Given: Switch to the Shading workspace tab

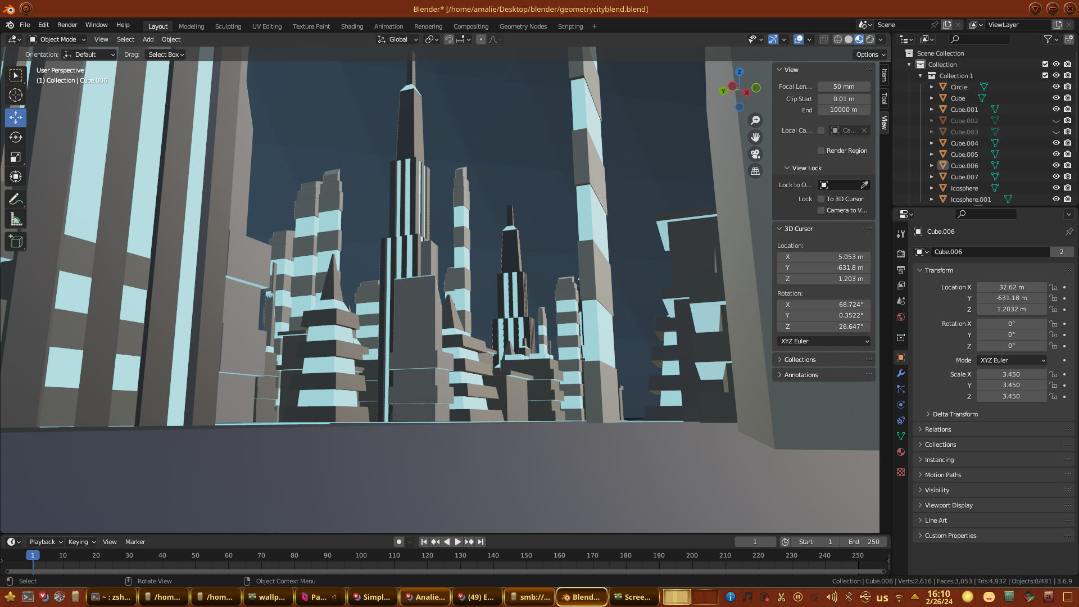Looking at the screenshot, I should click(x=352, y=26).
